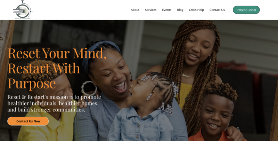The image size is (278, 141).
Task: Click the small tagline beneath the logo
Action: [x=23, y=18]
